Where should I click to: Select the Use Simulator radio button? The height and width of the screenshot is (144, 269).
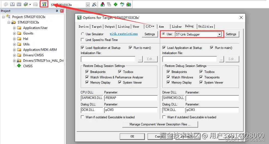(82, 34)
